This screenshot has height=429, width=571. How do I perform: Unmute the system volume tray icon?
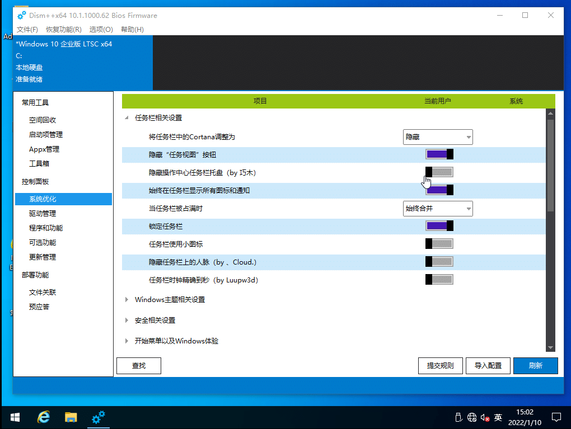(485, 417)
